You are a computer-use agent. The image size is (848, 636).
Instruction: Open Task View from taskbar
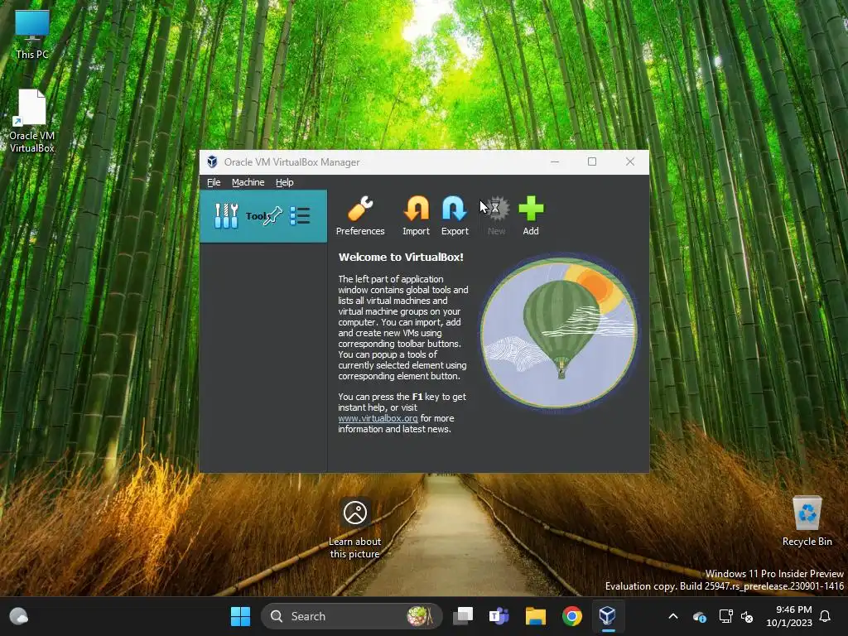click(463, 616)
